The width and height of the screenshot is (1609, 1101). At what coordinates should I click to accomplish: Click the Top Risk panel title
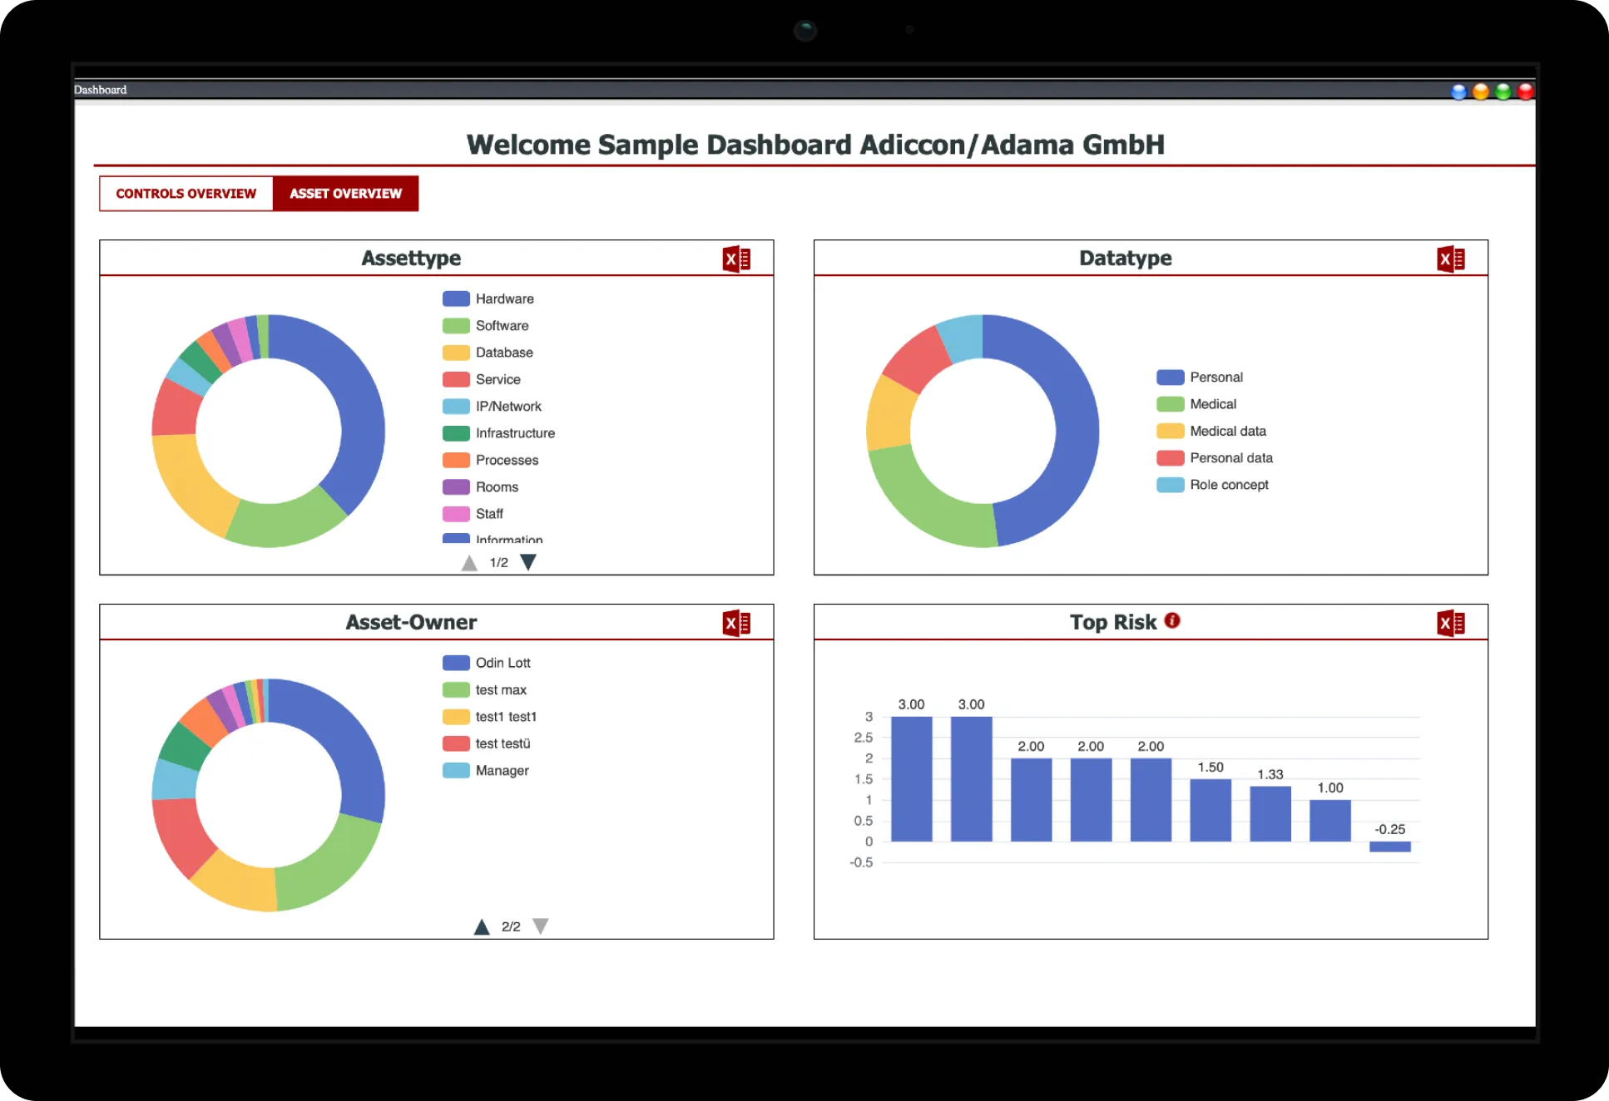click(1113, 622)
